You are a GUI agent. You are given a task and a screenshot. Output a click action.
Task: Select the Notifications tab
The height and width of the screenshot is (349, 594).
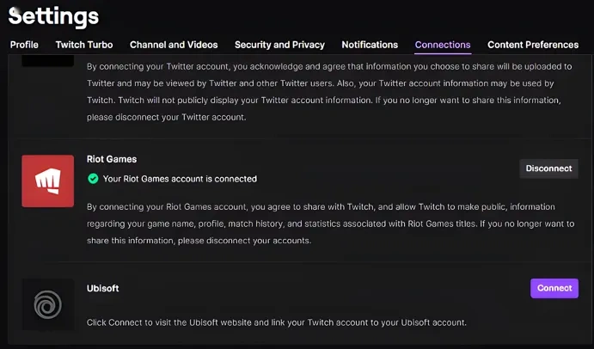[x=370, y=45]
